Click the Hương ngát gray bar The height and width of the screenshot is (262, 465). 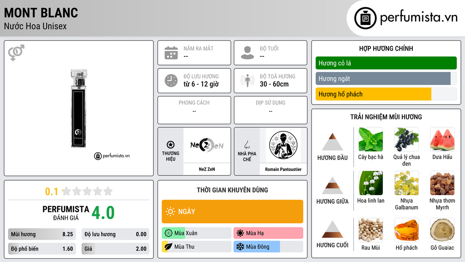(386, 79)
